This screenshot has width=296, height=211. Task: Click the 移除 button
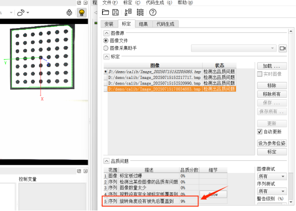tap(272, 86)
